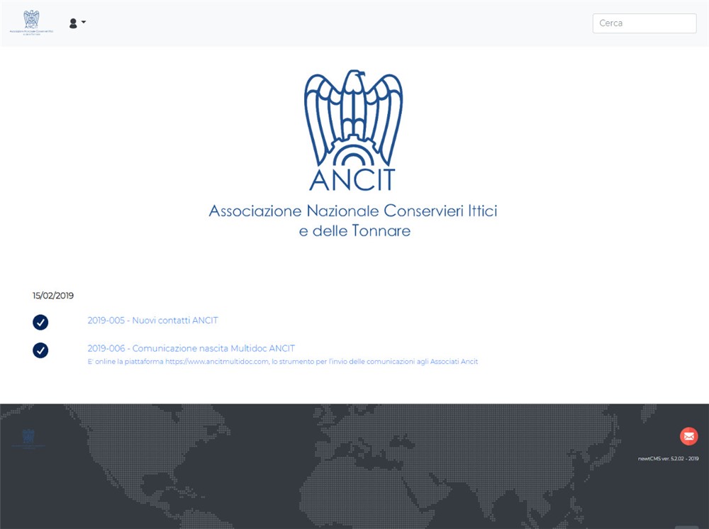The height and width of the screenshot is (529, 709).
Task: Click the check icon beside 2019-005
Action: click(40, 322)
